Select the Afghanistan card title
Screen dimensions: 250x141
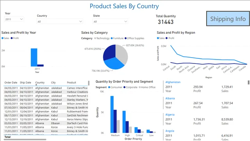[x=173, y=82]
